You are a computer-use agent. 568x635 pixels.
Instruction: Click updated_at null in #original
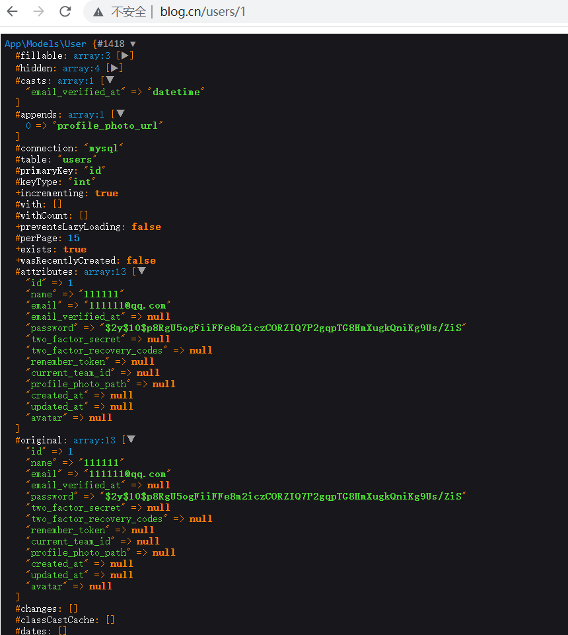pyautogui.click(x=122, y=575)
